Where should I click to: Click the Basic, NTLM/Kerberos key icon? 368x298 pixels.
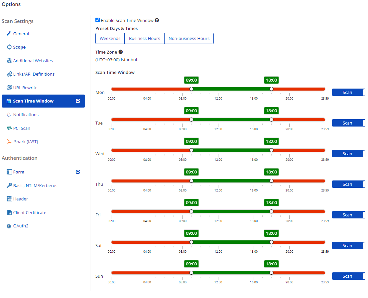click(9, 185)
